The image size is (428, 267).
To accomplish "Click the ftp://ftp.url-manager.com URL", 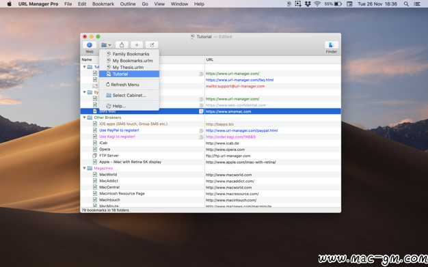I will point(228,156).
